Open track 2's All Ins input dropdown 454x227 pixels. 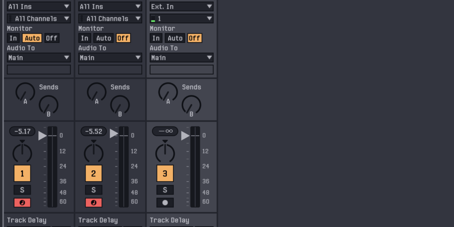pyautogui.click(x=110, y=6)
